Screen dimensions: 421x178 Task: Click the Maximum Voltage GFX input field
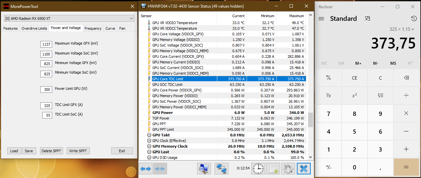coord(47,44)
